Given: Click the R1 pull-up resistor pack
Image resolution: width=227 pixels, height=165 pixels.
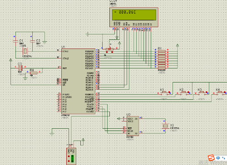Looking at the screenshot, I should (x=162, y=59).
